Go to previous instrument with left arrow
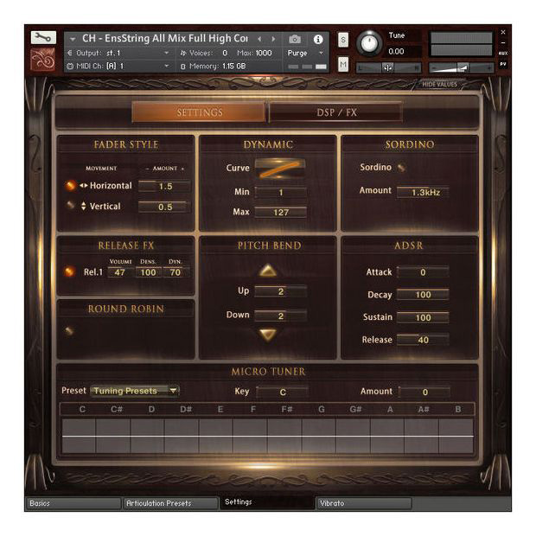This screenshot has width=536, height=536. click(259, 39)
